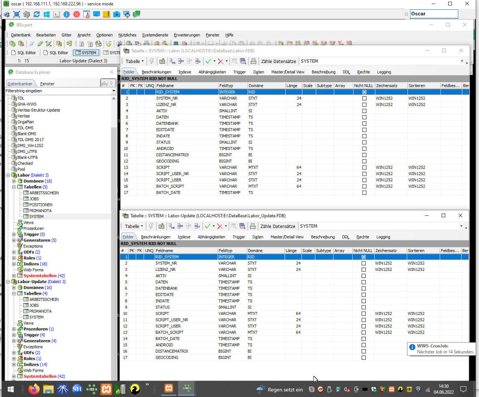
Task: Switch to the first SQL Editor window button
Action: pyautogui.click(x=23, y=53)
